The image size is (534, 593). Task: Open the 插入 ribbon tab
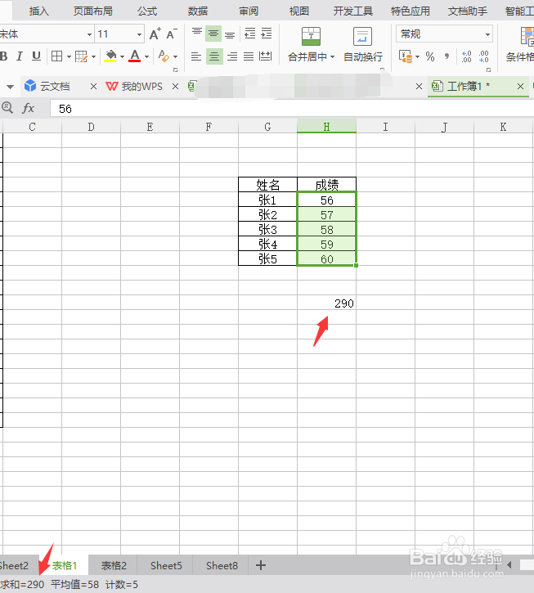point(39,11)
